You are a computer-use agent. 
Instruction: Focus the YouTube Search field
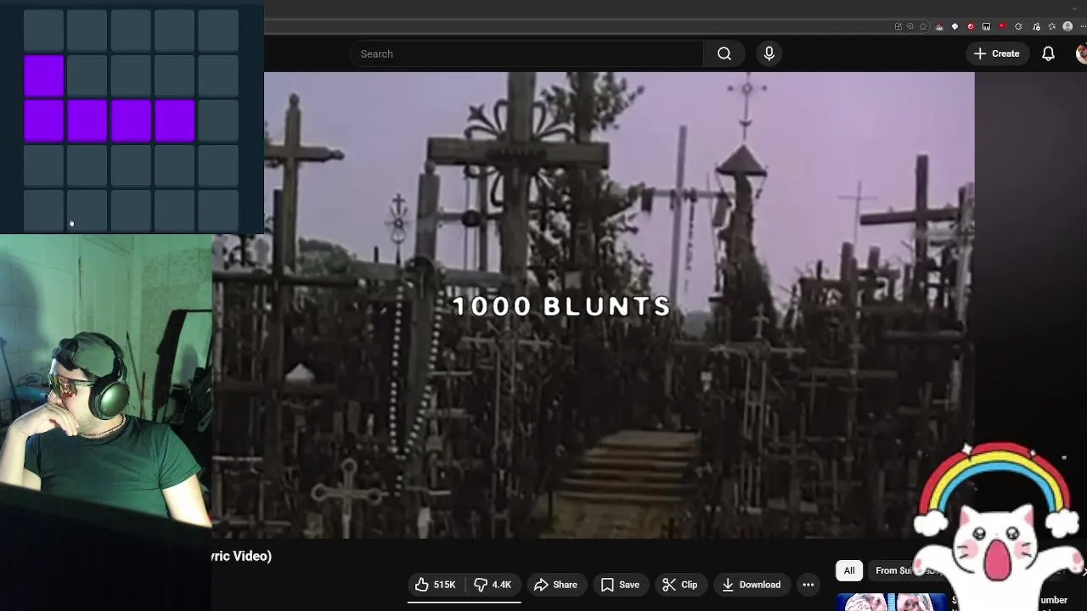point(527,53)
